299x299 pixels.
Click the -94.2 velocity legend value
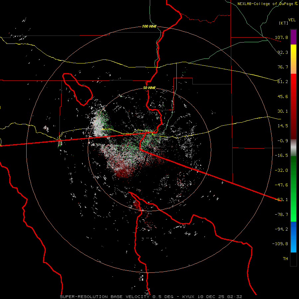[281, 229]
